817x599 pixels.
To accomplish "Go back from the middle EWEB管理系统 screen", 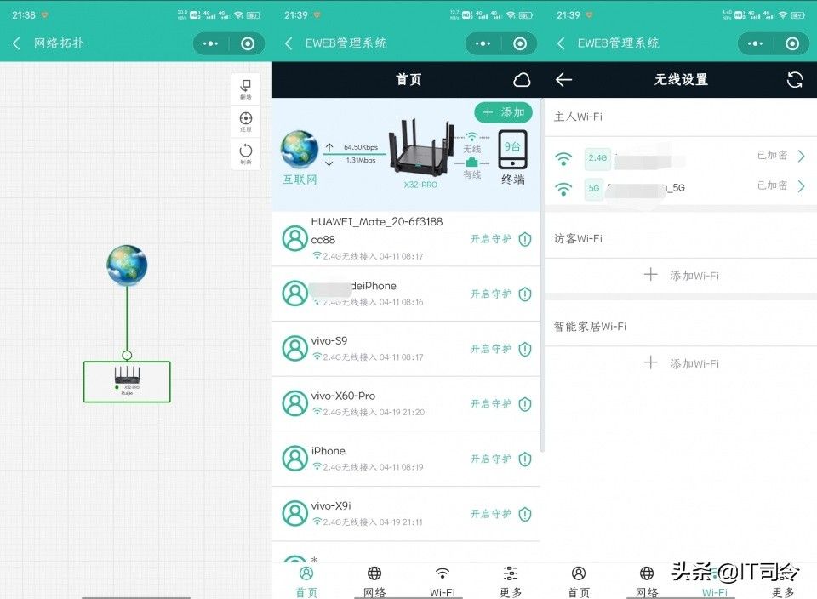I will pyautogui.click(x=289, y=43).
